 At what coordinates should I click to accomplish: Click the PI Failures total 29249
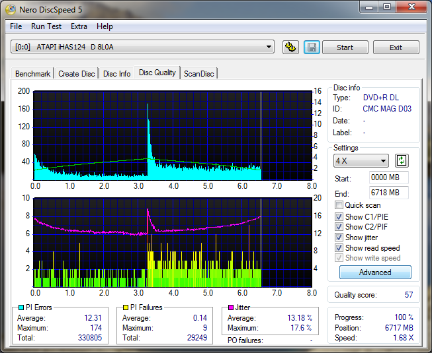point(197,338)
